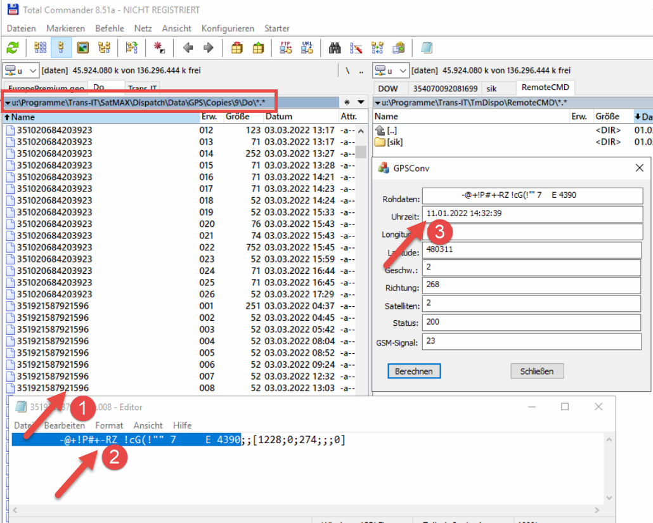Screen dimensions: 653x523
Task: Open the thumbnail view icon
Action: pos(83,48)
